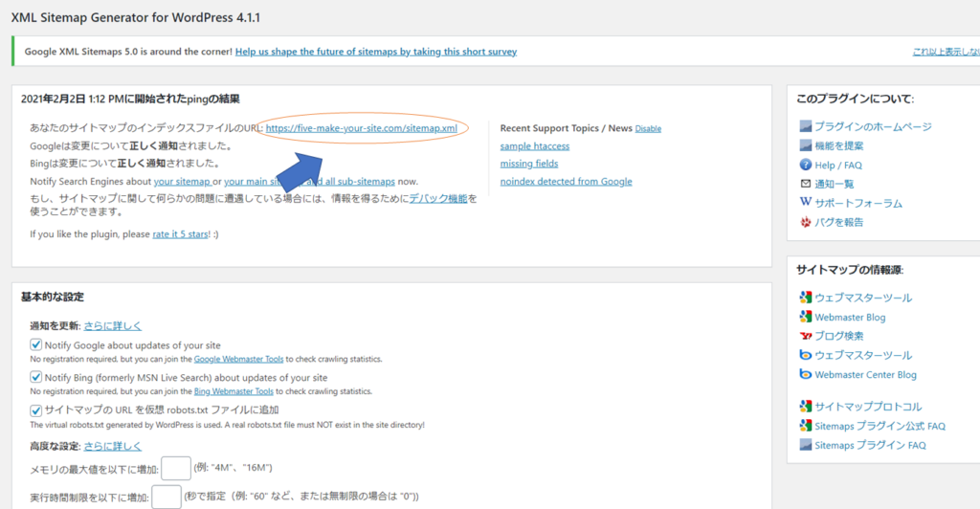Open the Sitemaps プラグイン FAQ text link
Image resolution: width=980 pixels, height=509 pixels.
point(870,445)
